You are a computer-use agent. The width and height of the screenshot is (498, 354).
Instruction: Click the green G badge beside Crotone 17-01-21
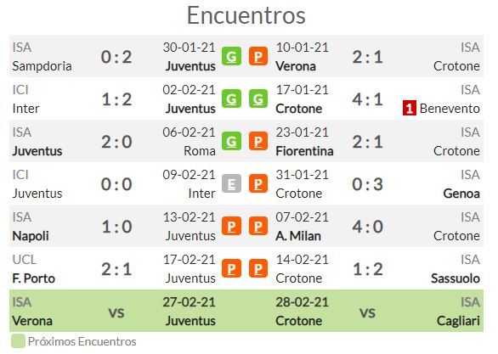point(257,99)
